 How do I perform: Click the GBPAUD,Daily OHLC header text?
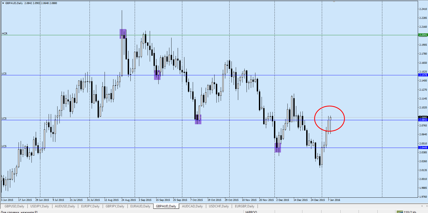tap(31, 3)
